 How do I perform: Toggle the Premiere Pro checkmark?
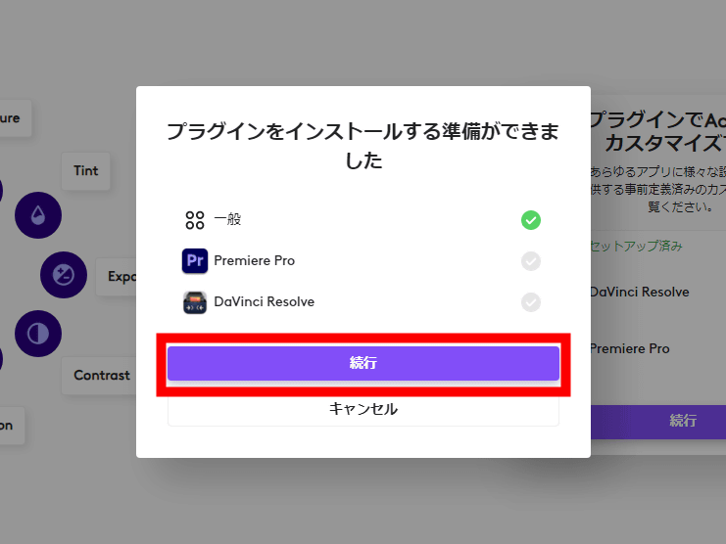pos(531,261)
